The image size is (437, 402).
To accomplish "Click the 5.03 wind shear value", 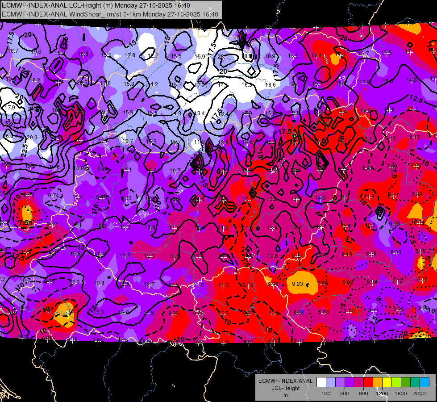I will [x=348, y=283].
